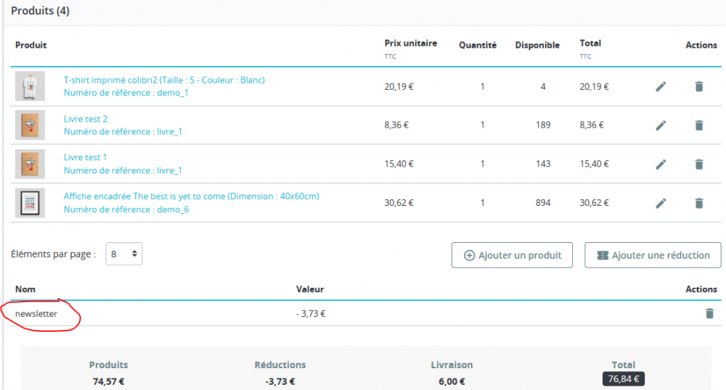726x390 pixels.
Task: Click the Ajouter un produit button
Action: pos(512,255)
